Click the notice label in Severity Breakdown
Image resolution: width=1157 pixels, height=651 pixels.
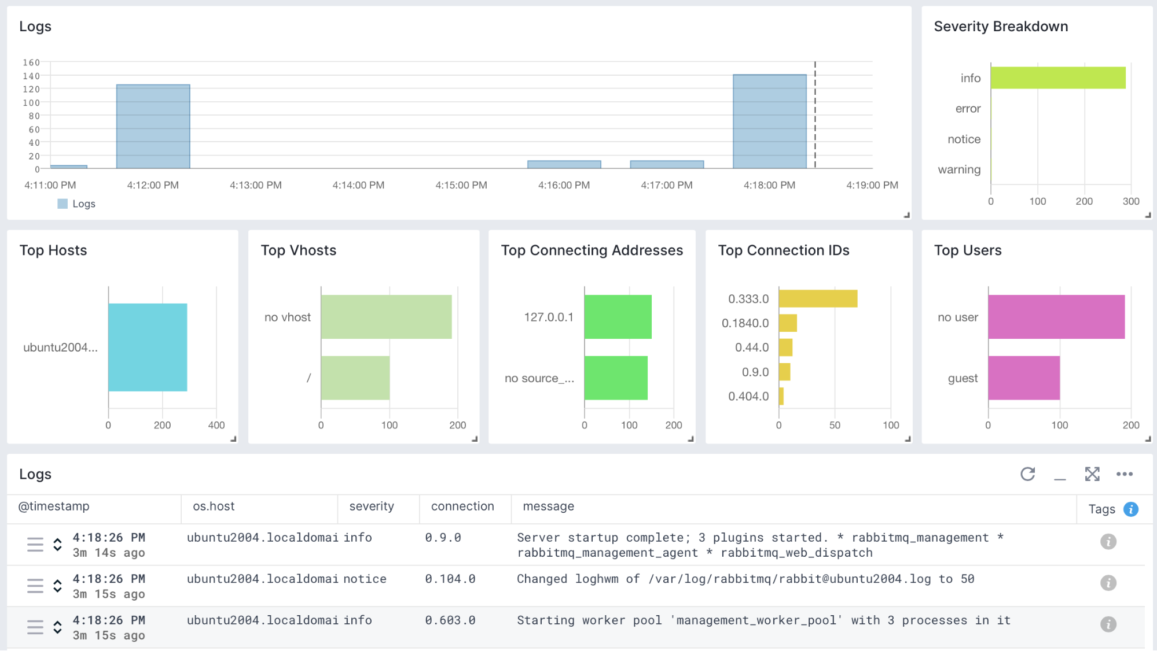pyautogui.click(x=964, y=139)
